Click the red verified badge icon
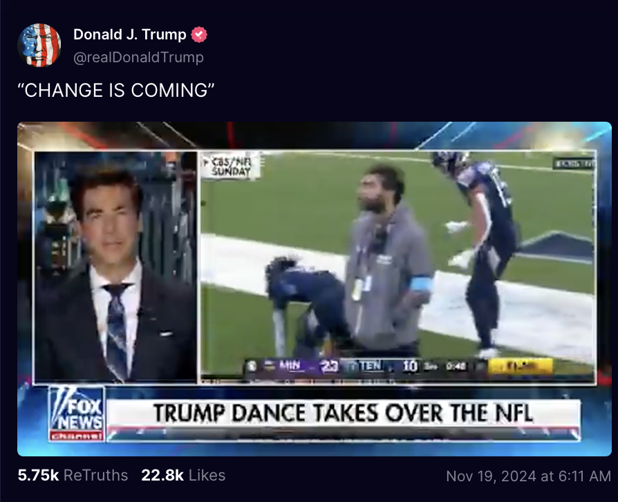The image size is (618, 502). pos(199,35)
